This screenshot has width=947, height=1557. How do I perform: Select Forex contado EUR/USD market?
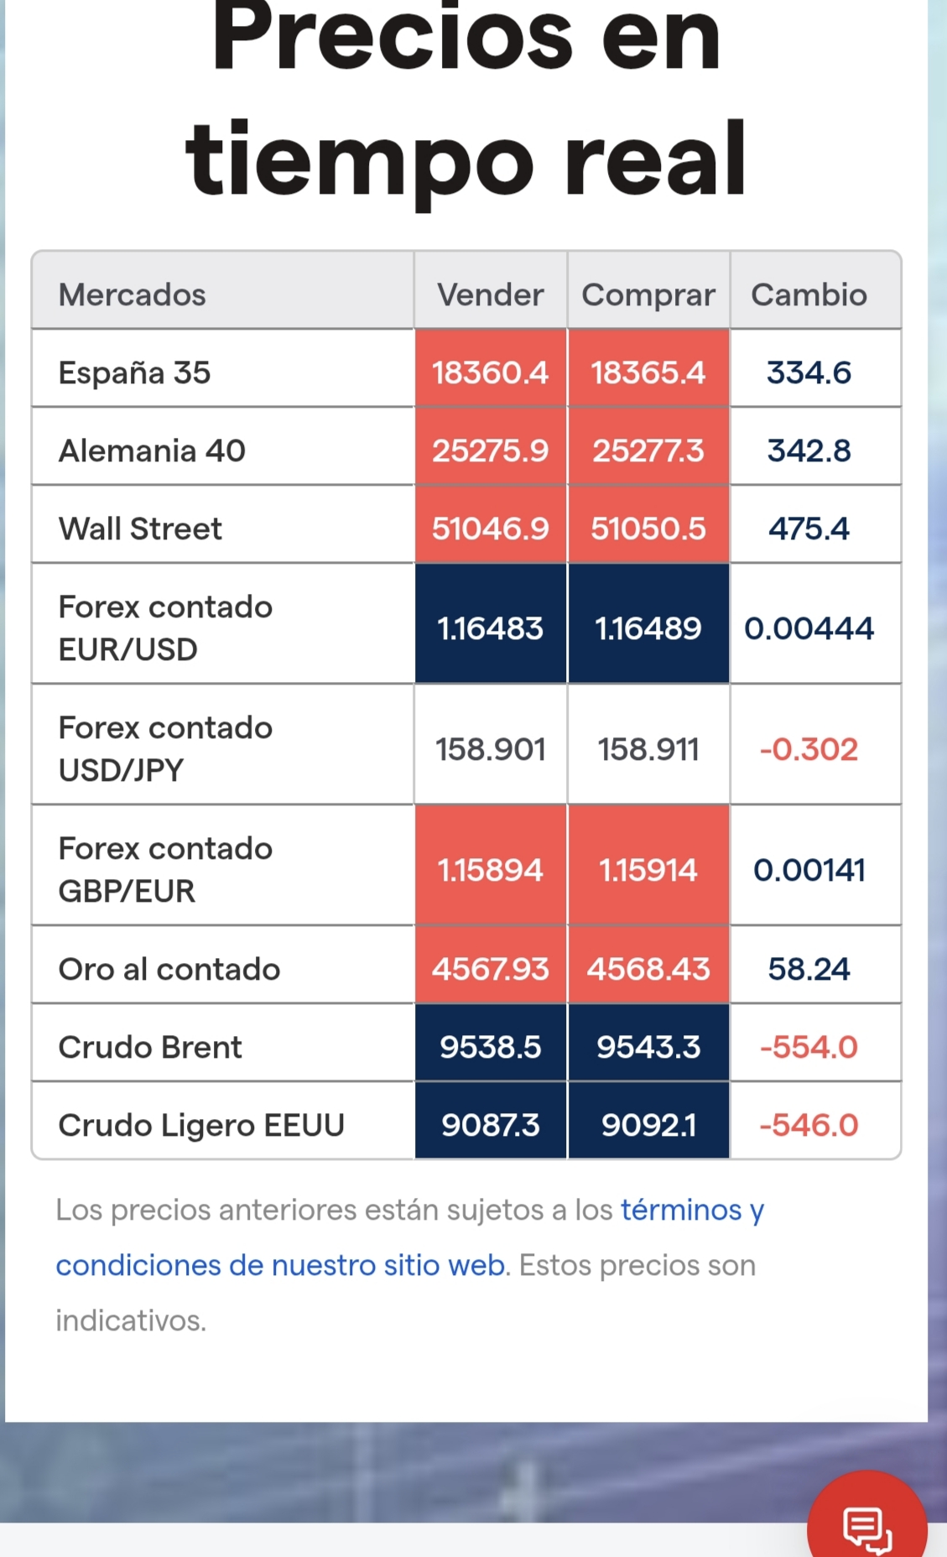(165, 627)
